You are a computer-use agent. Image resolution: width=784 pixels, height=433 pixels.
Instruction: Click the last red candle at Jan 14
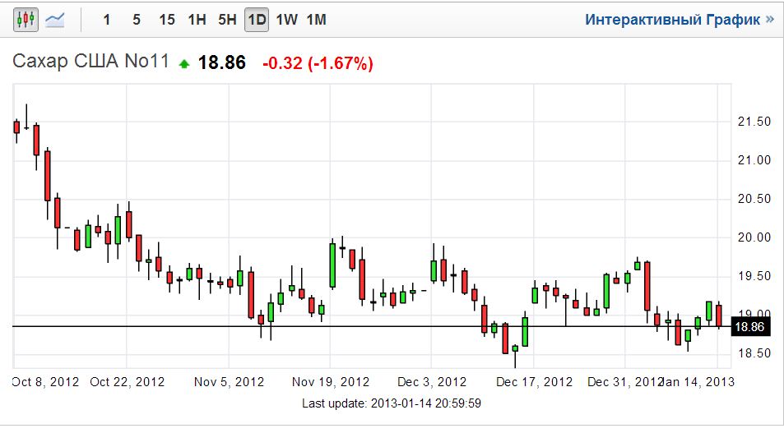pos(718,316)
